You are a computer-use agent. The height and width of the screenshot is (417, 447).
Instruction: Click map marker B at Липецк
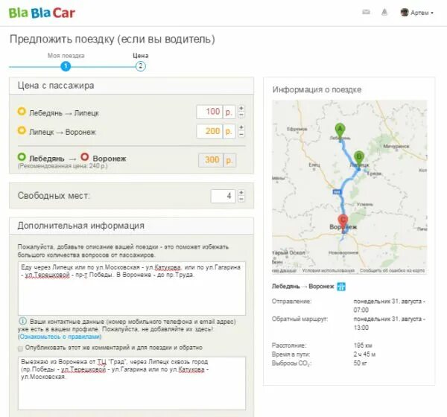pyautogui.click(x=359, y=159)
